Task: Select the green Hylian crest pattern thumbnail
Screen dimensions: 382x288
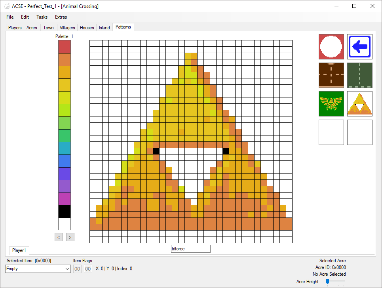Action: (331, 104)
